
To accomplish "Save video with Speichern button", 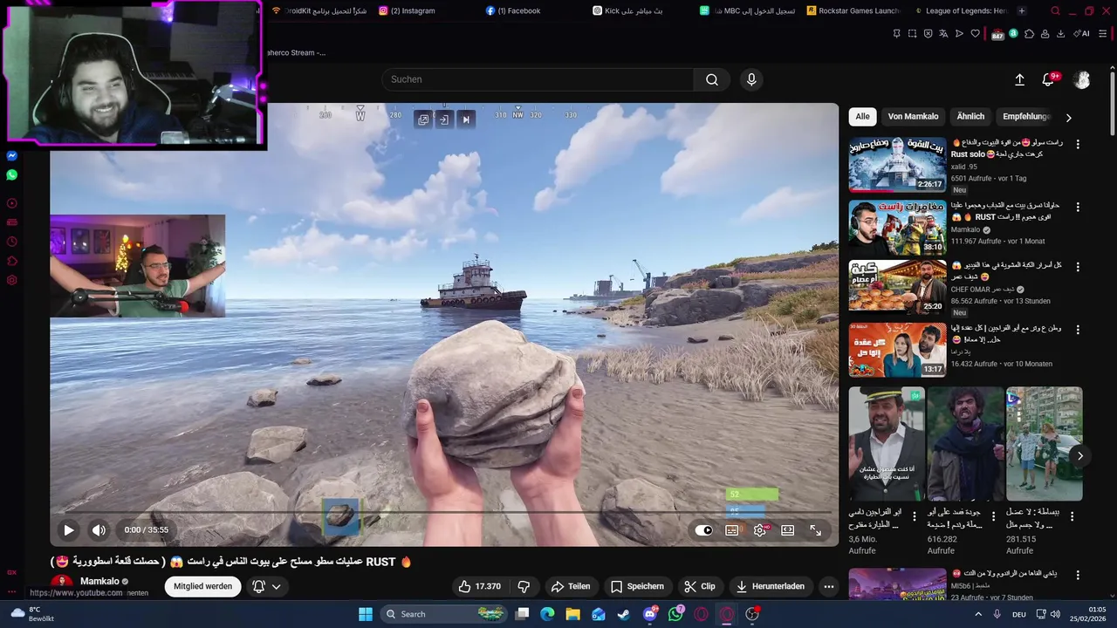I will pyautogui.click(x=637, y=586).
